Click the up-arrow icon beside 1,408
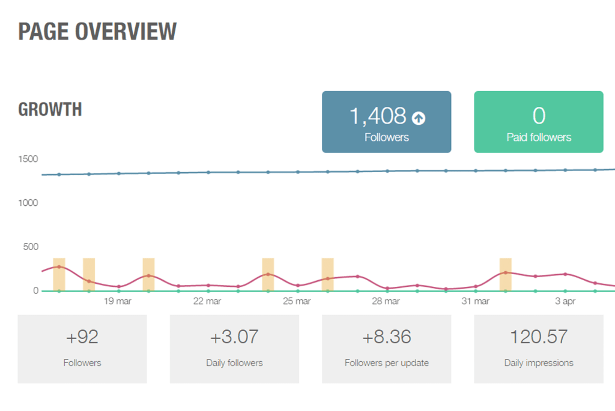This screenshot has height=411, width=615. tap(419, 118)
